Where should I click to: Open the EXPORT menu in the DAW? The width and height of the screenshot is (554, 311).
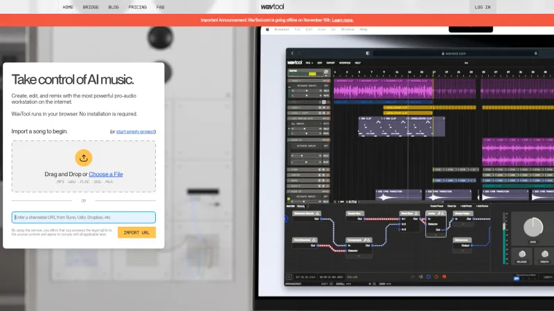(331, 63)
